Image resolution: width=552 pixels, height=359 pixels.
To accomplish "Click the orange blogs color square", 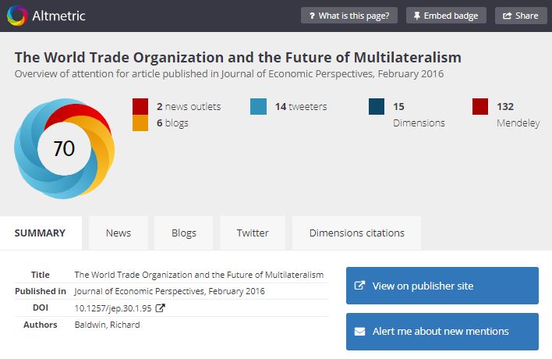I will 140,123.
